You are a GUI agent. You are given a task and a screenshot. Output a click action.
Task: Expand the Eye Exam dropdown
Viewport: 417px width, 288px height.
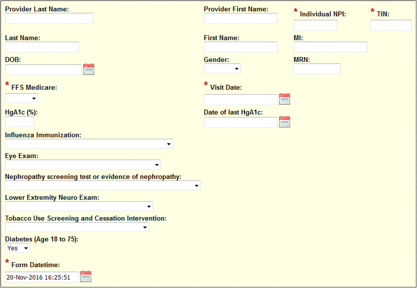83,165
